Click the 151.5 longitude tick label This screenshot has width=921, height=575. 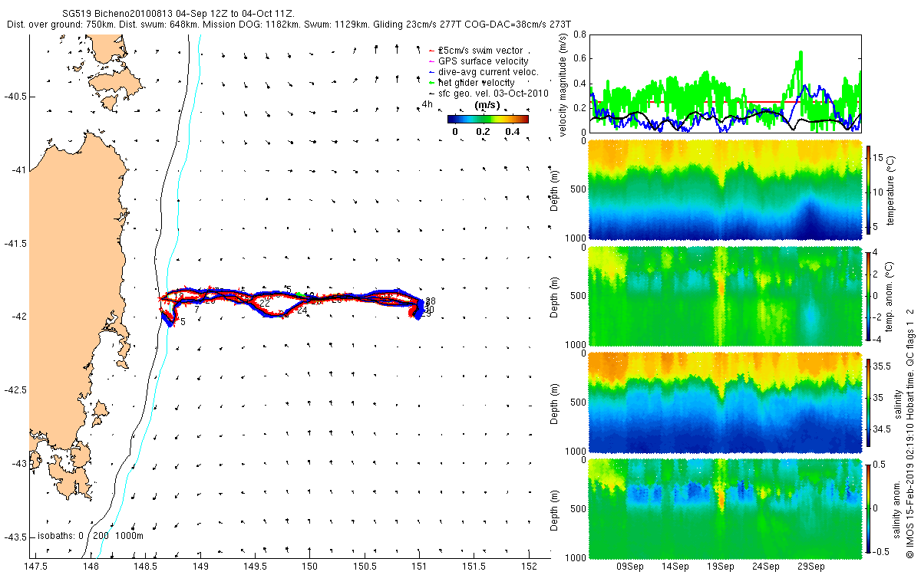coord(474,566)
